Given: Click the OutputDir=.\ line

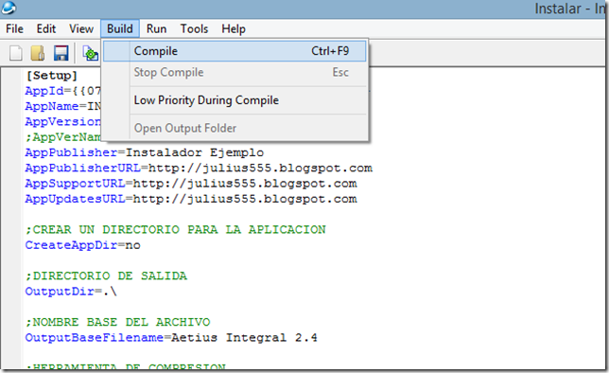Looking at the screenshot, I should click(71, 292).
